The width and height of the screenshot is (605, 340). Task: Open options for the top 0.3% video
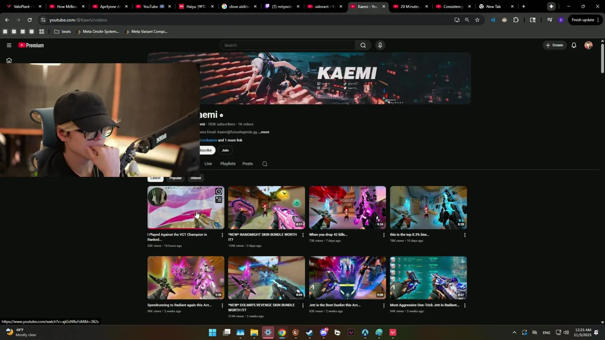pos(465,235)
